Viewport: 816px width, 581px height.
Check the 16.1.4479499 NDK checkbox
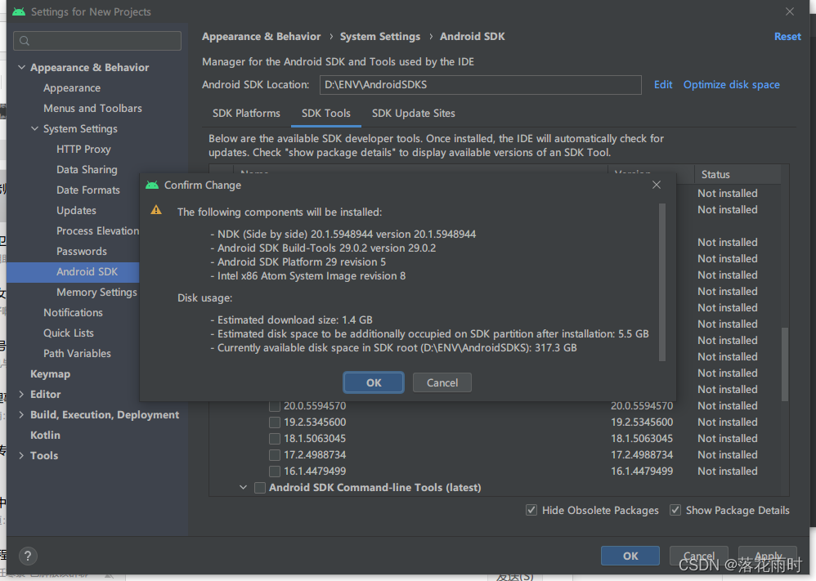(x=275, y=472)
